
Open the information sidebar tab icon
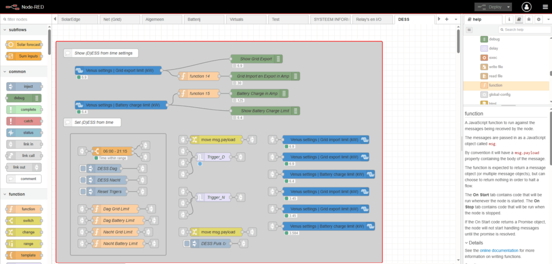(x=509, y=19)
